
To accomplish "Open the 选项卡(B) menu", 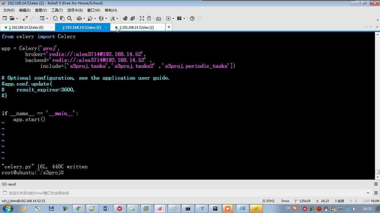I will tap(75, 10).
